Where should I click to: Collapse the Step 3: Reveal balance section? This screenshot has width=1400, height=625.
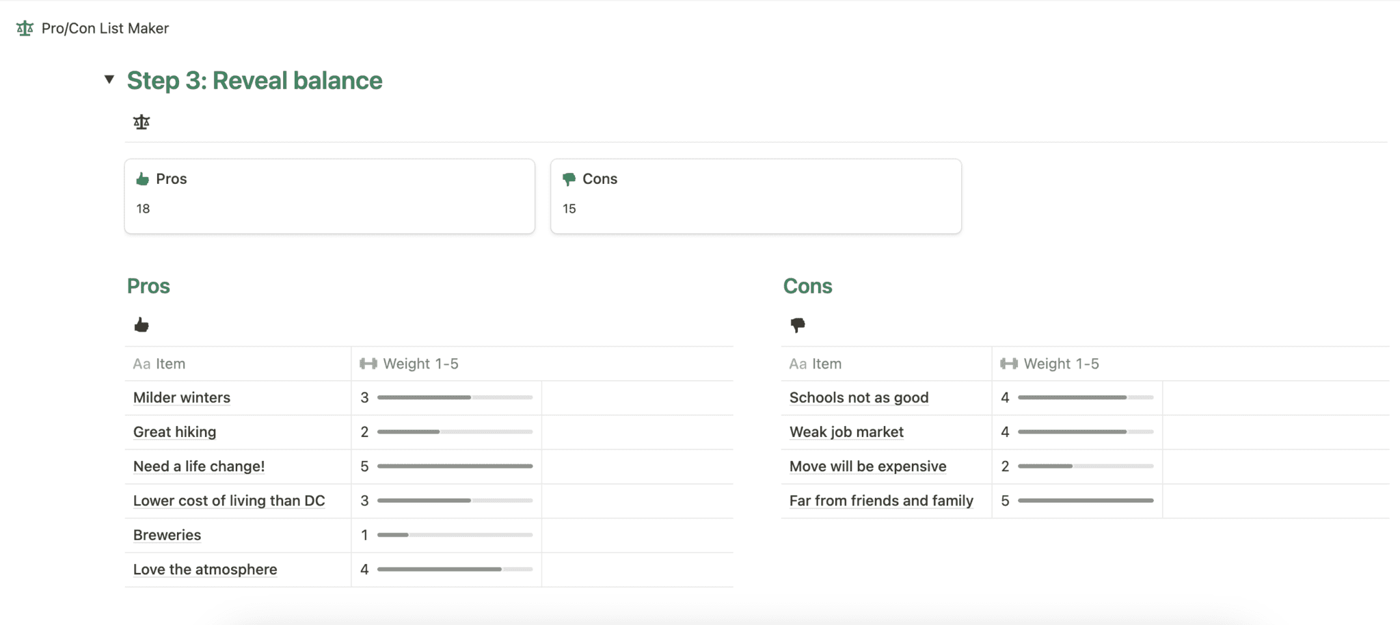[x=109, y=79]
